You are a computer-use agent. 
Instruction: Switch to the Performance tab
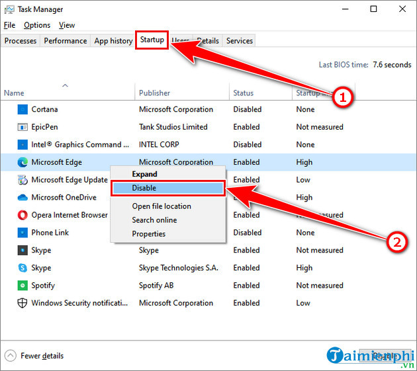pyautogui.click(x=66, y=41)
